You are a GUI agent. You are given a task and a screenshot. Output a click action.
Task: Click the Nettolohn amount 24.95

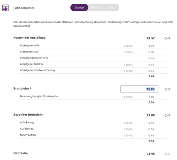[150, 154]
